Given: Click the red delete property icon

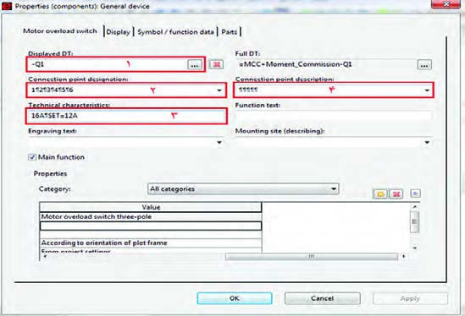Looking at the screenshot, I should (396, 194).
